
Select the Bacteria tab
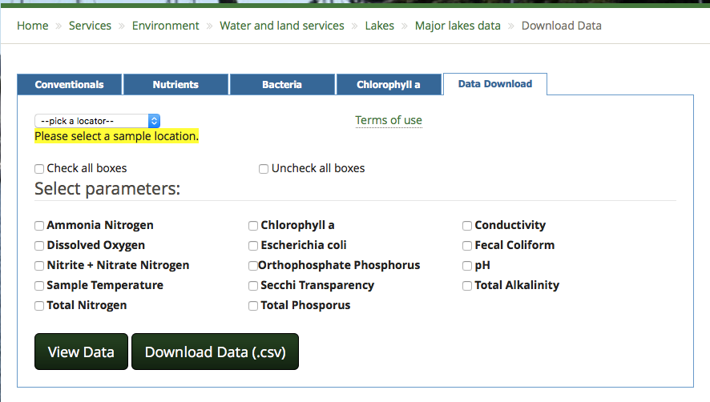tap(281, 84)
